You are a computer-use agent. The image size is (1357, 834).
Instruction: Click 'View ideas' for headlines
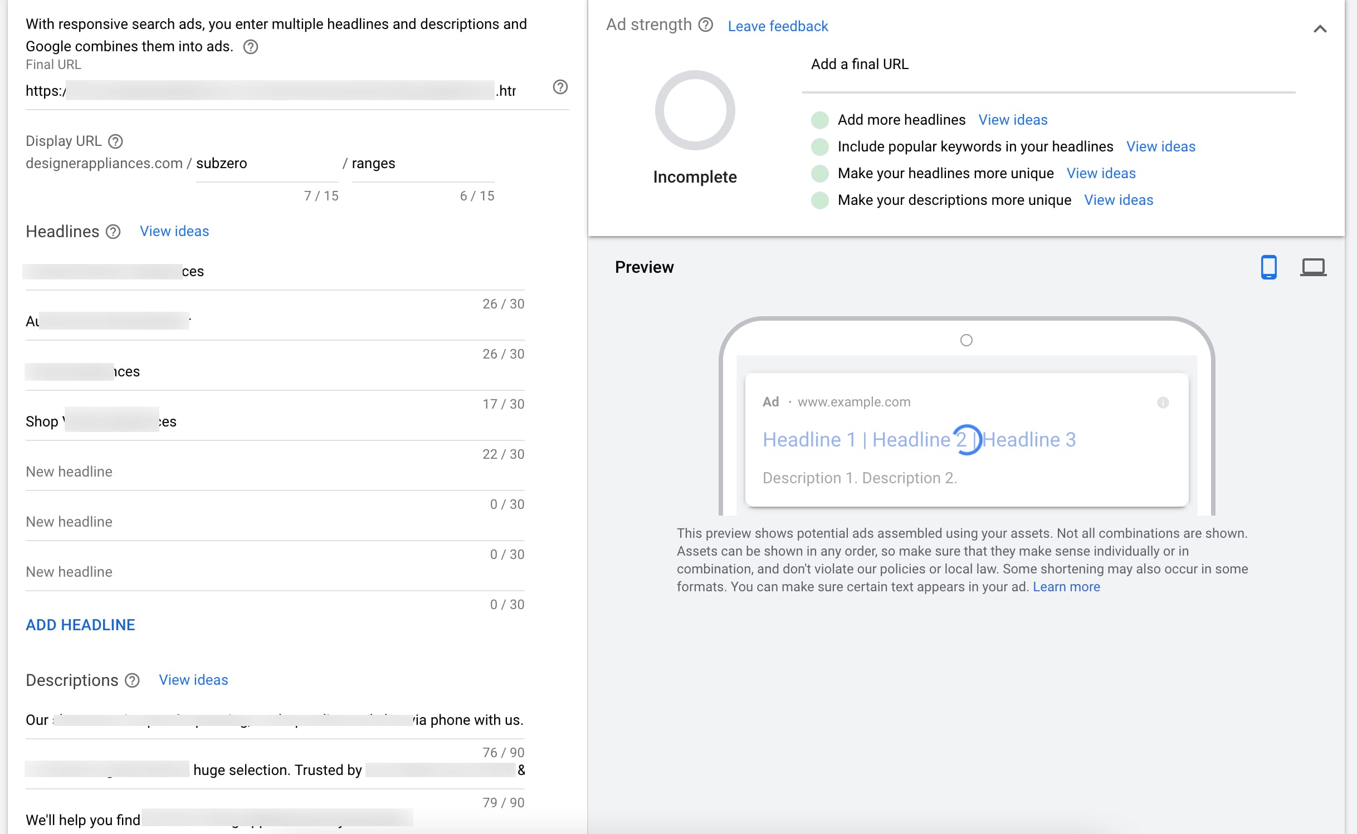pos(173,230)
